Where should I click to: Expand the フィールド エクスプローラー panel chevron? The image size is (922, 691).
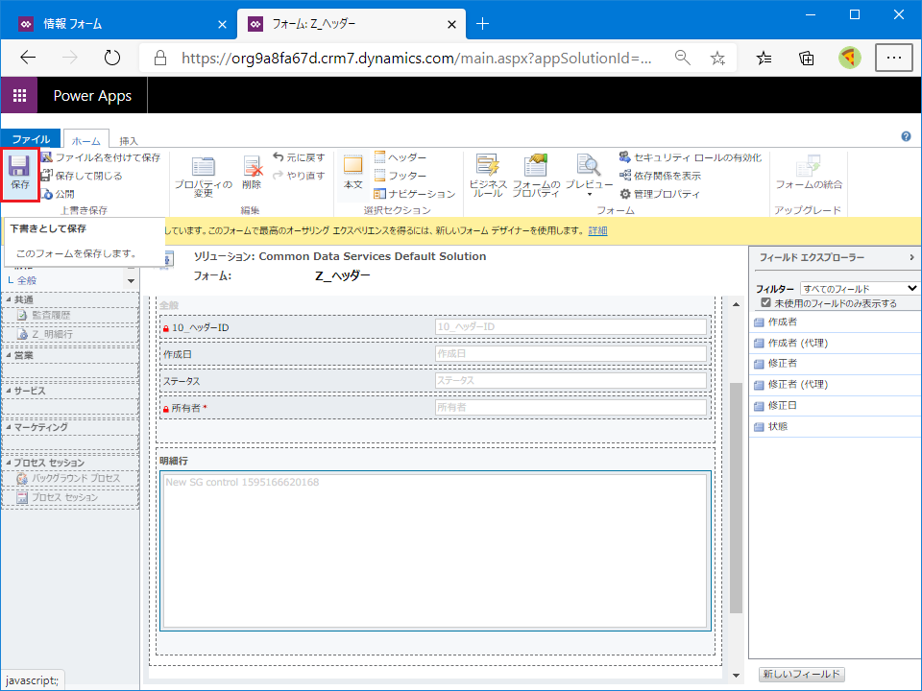coord(911,257)
